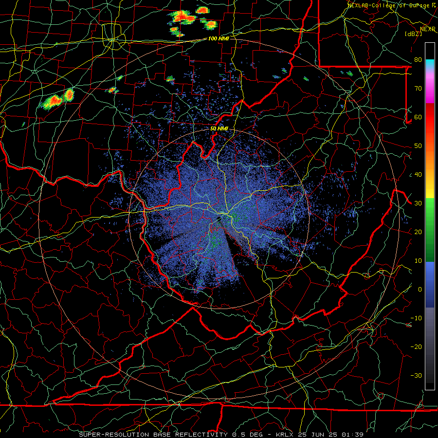Click the 70 value on the dBZ scale
This screenshot has width=438, height=438.
[x=418, y=88]
